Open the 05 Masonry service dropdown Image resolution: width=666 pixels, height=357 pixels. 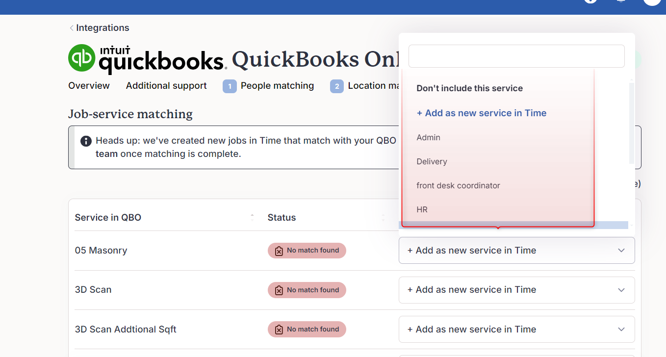[x=517, y=251]
